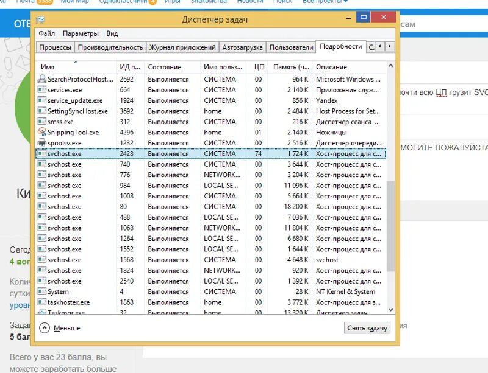Click the smss.exe process icon

41,122
